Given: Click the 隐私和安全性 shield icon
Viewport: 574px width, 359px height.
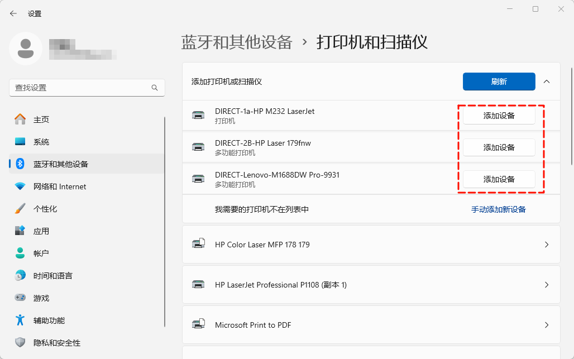Looking at the screenshot, I should [x=20, y=343].
